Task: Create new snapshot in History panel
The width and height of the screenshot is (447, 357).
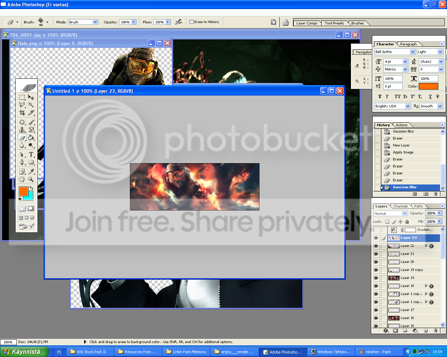Action: click(425, 194)
